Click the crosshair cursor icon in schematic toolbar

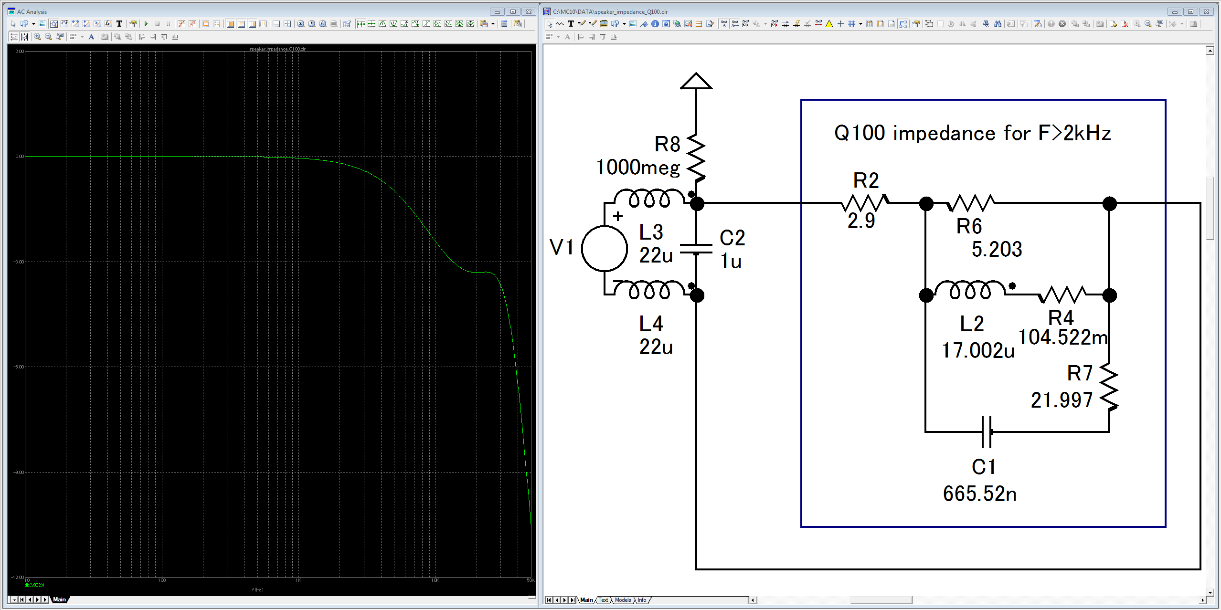840,24
